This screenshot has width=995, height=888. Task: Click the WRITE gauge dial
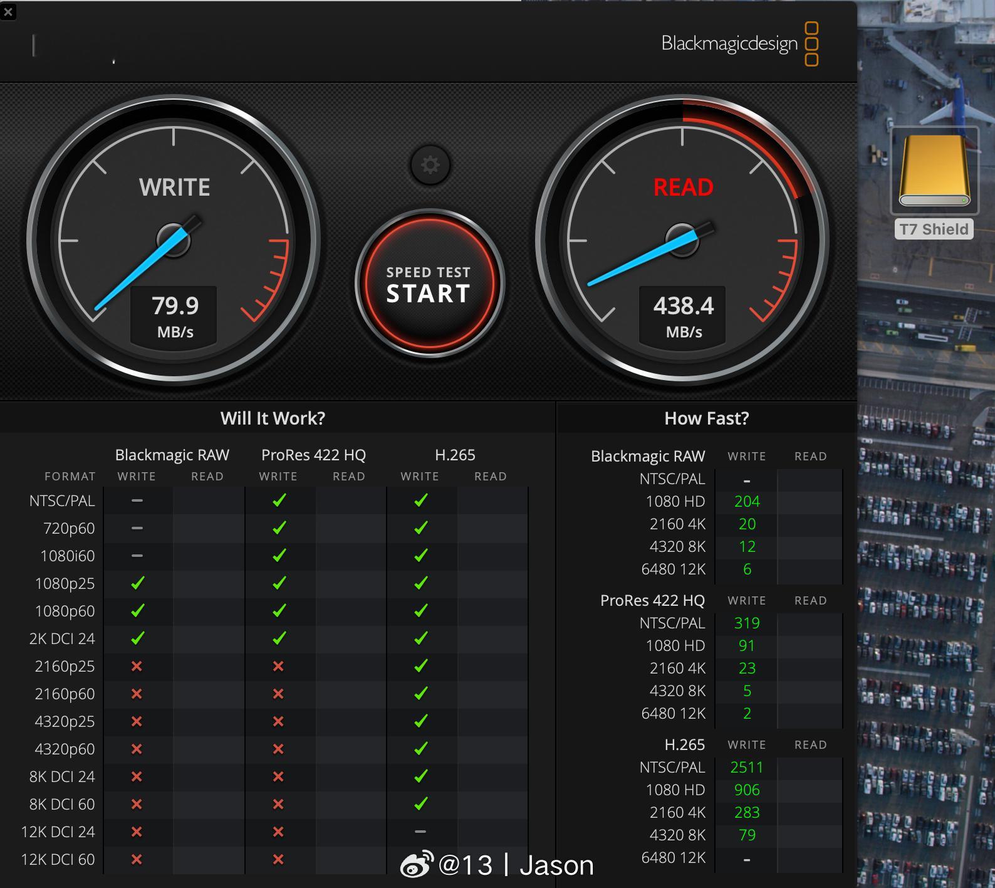coord(174,240)
